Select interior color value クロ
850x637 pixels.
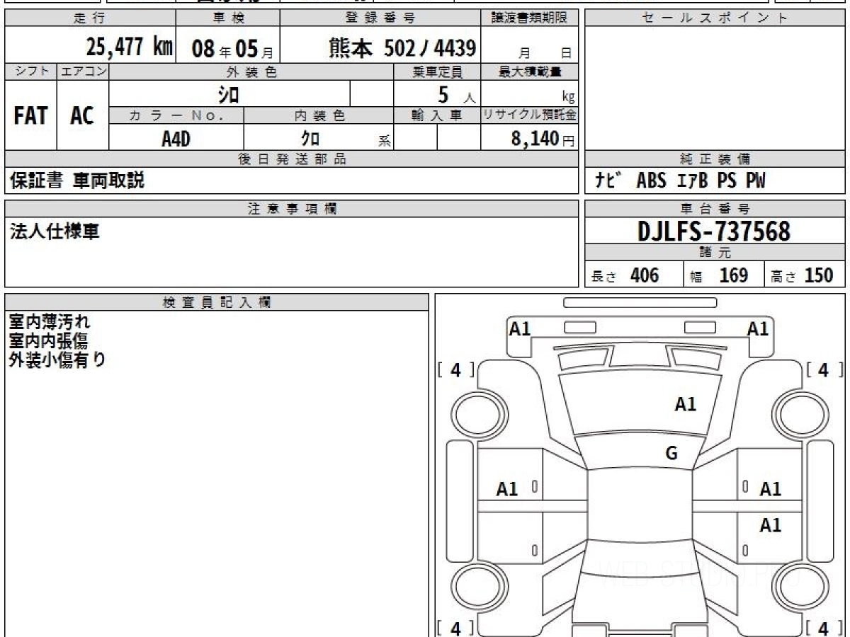tap(310, 139)
